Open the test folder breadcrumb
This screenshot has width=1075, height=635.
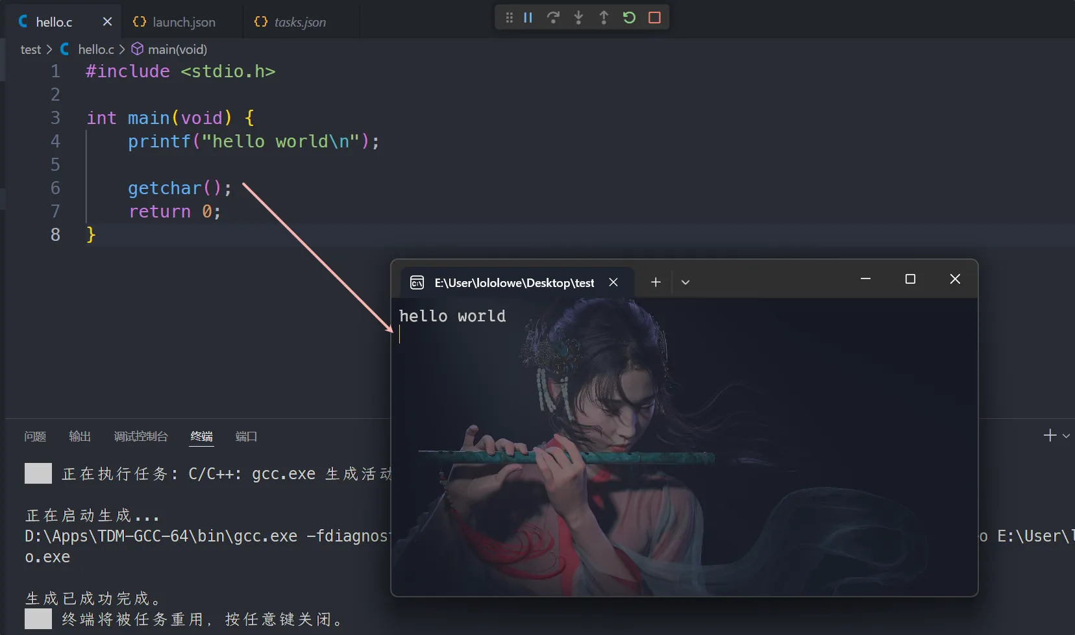(x=30, y=49)
